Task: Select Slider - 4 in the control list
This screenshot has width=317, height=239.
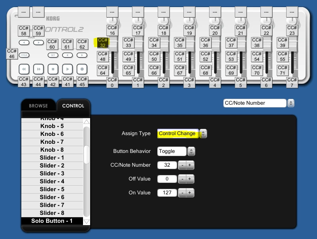Action: (52, 181)
